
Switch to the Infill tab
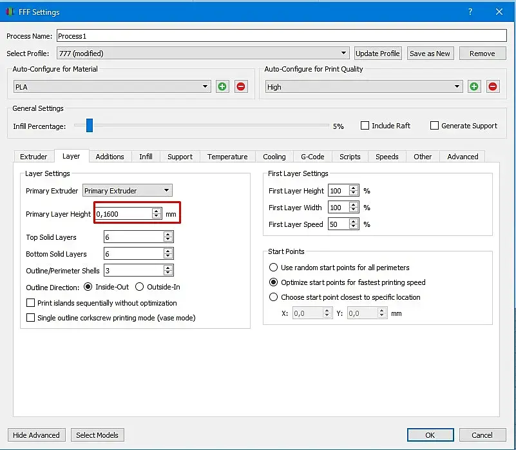click(146, 157)
